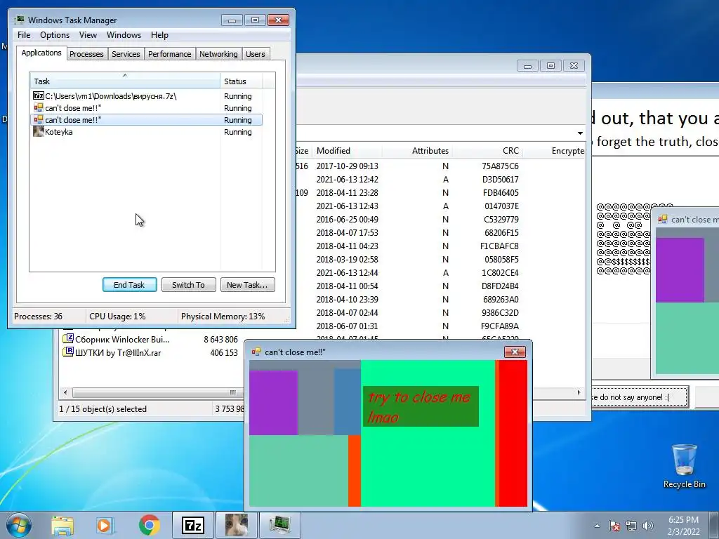Switch to Koteyka cat taskbar button

[x=237, y=526]
